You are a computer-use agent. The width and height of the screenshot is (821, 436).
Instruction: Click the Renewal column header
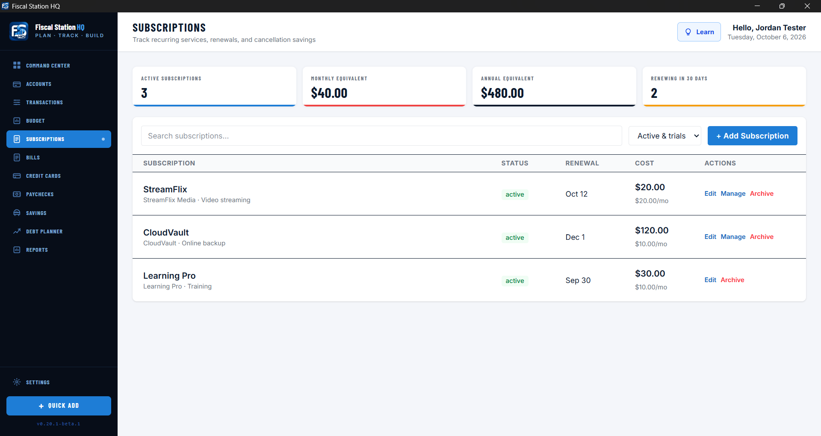(582, 163)
